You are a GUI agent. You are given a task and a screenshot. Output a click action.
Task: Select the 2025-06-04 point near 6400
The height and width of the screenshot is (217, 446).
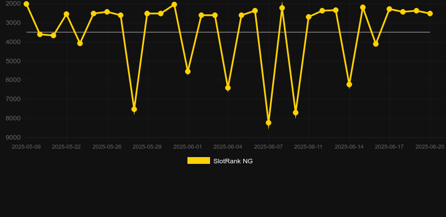[x=228, y=88]
